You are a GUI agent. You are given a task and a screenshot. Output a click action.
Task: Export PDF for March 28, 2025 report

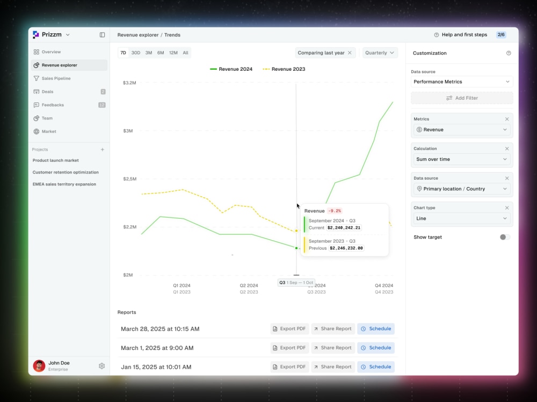point(289,329)
